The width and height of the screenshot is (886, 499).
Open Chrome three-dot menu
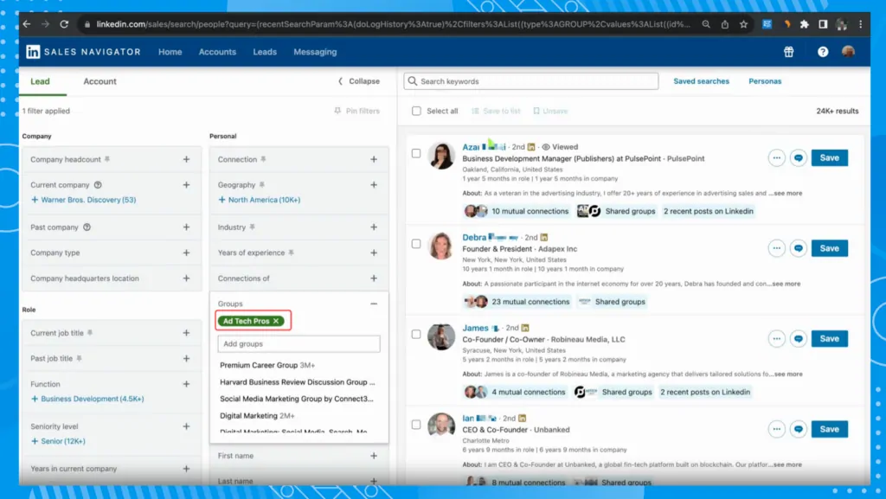click(861, 24)
